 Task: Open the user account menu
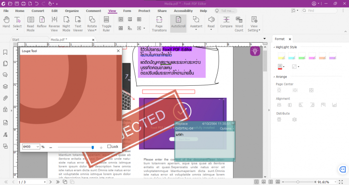click(x=315, y=3)
